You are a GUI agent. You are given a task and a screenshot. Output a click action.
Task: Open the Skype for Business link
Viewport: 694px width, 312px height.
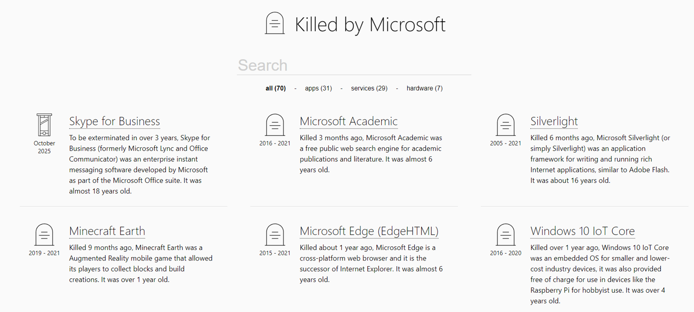(x=115, y=121)
